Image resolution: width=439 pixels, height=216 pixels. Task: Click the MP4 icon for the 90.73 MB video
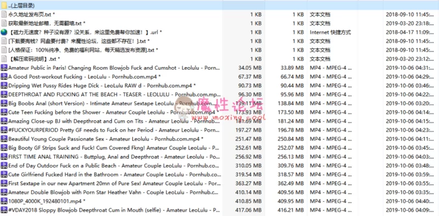(x=4, y=86)
